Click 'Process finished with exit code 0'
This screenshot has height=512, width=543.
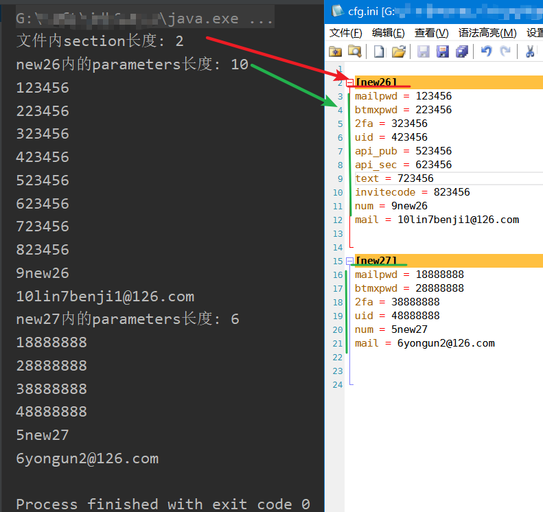click(163, 504)
